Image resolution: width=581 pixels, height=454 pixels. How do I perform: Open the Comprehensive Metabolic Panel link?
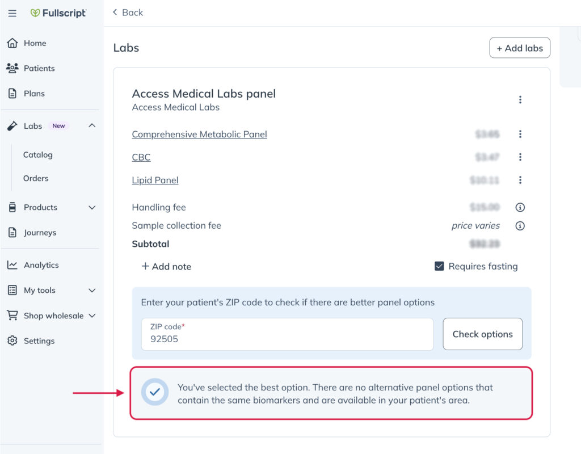tap(199, 134)
